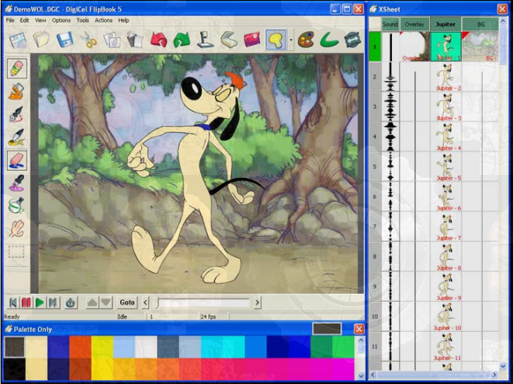The width and height of the screenshot is (513, 384).
Task: Toggle the loop playback button
Action: 71,302
